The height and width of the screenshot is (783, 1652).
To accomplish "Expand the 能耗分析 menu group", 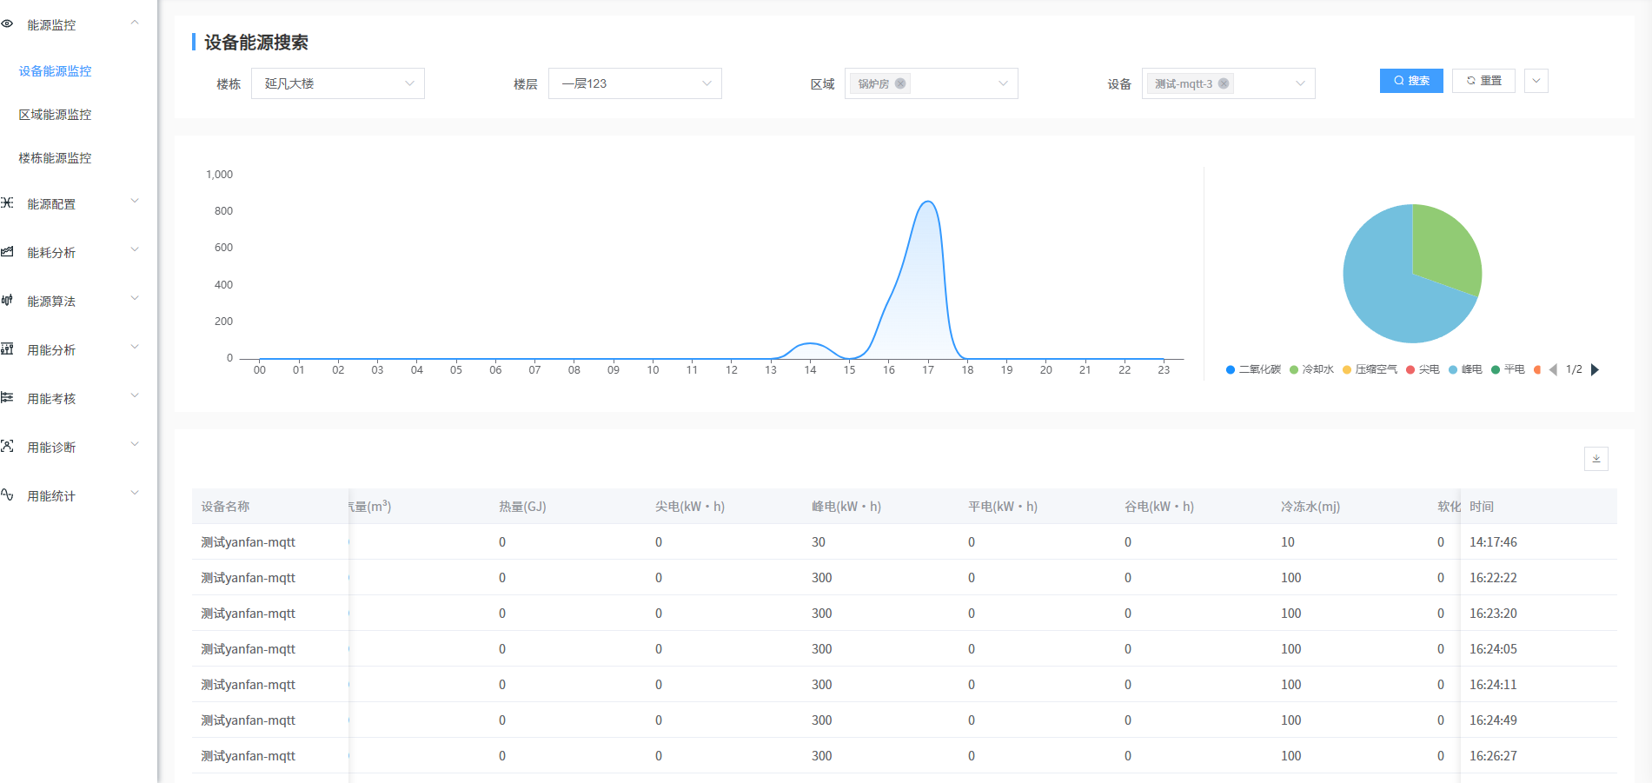I will coord(135,250).
